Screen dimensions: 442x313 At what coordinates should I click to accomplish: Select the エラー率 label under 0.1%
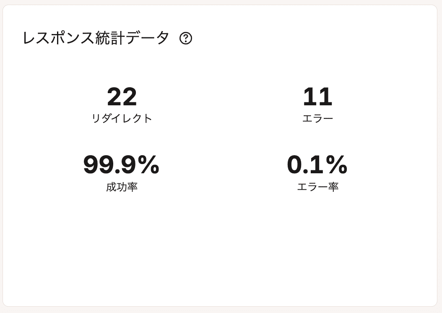point(317,187)
